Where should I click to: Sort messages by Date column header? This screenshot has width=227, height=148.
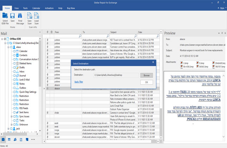(x=149, y=32)
